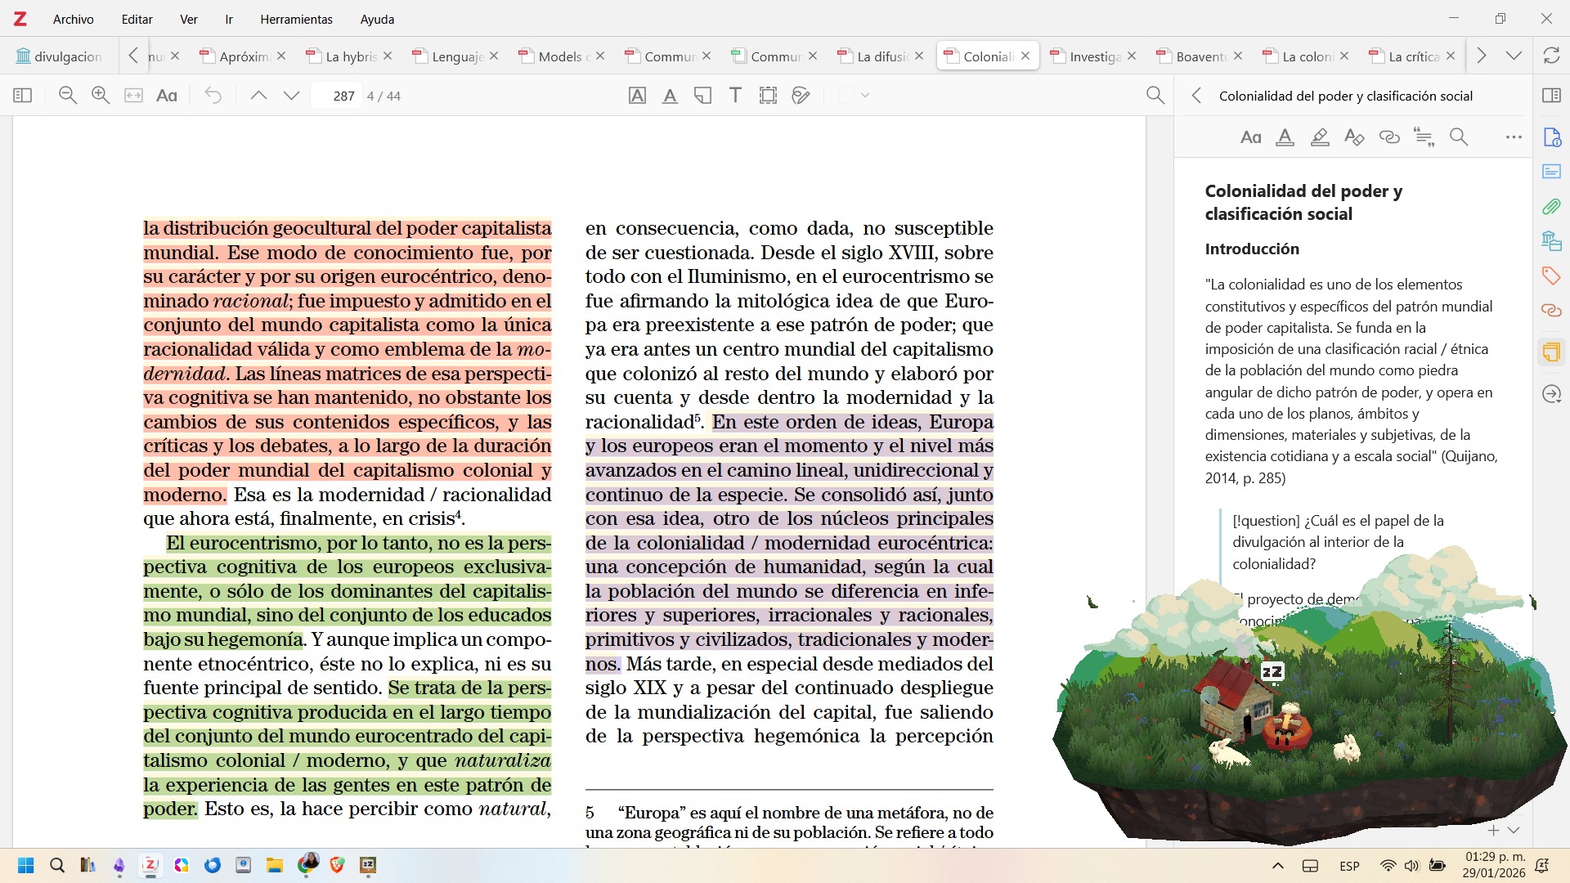Toggle the yellow Notes sidebar tab

click(x=1551, y=352)
